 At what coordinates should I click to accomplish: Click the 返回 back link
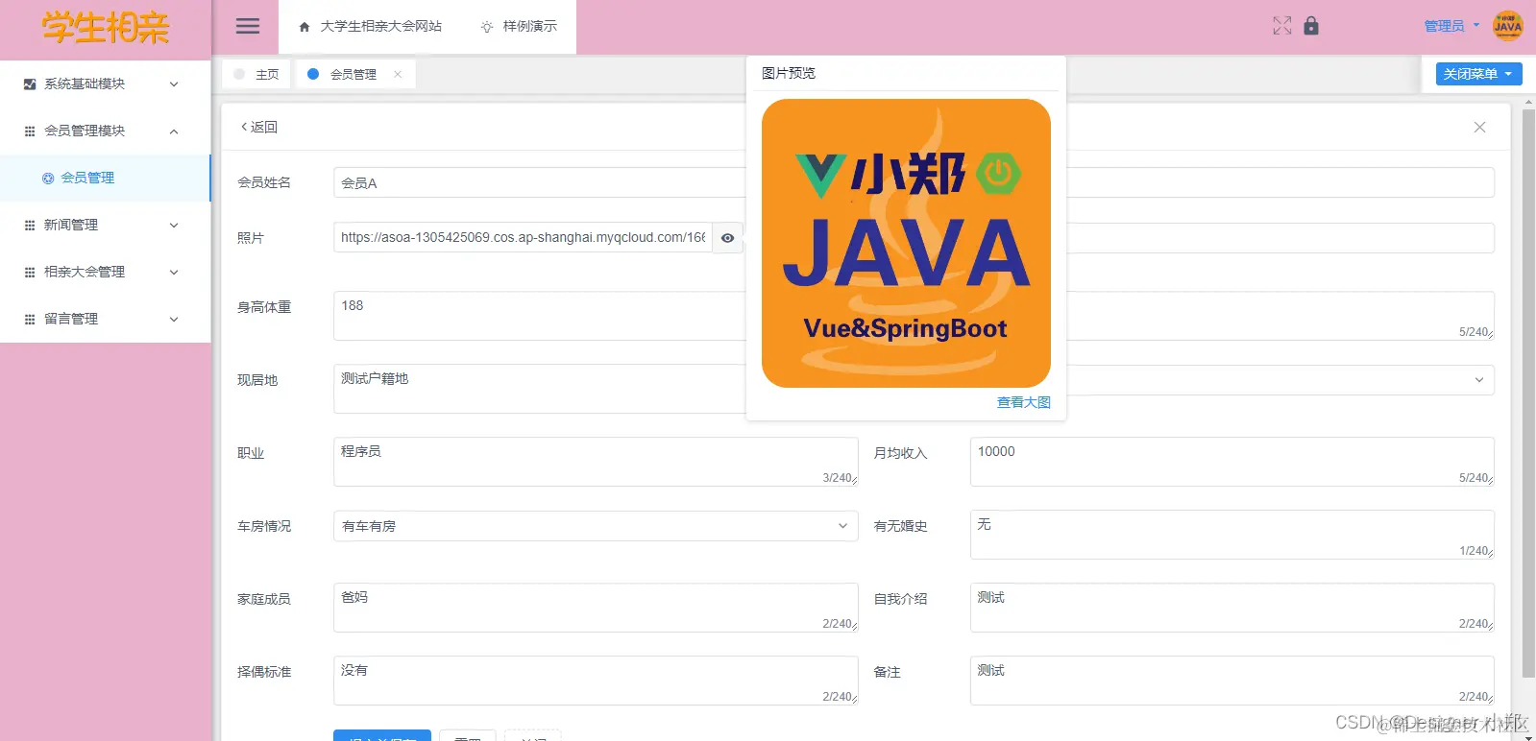(x=259, y=127)
